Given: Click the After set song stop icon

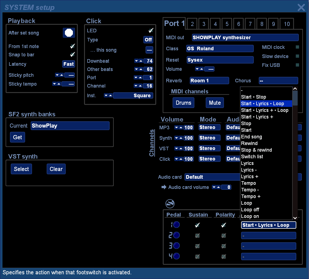Looking at the screenshot, I should (x=69, y=33).
